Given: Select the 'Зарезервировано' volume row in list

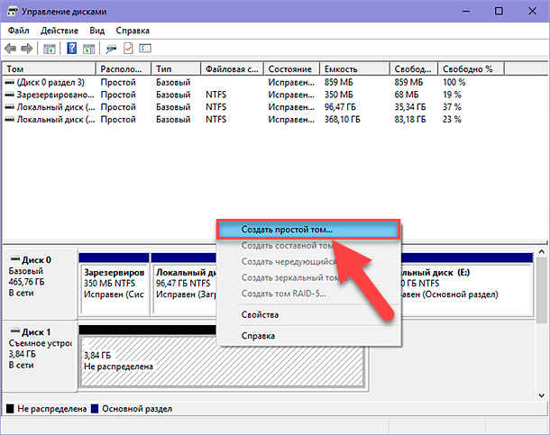Looking at the screenshot, I should coord(49,94).
